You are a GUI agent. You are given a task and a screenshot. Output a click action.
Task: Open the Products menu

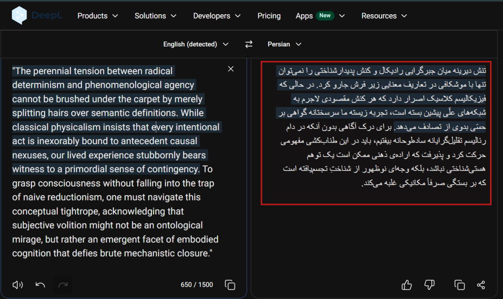pos(98,16)
